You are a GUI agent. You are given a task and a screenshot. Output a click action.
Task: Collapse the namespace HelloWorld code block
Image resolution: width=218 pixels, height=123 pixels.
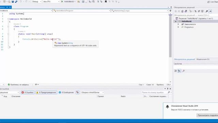point(8,19)
